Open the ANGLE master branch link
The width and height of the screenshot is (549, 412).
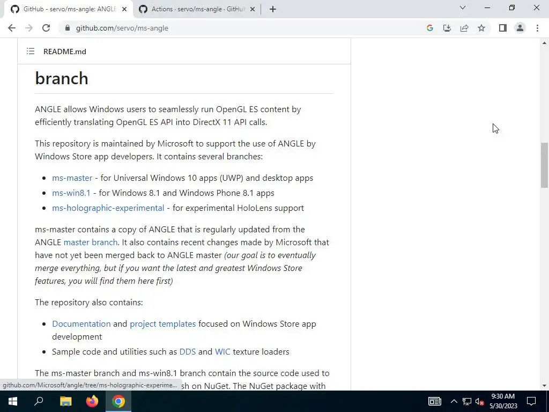click(x=90, y=242)
